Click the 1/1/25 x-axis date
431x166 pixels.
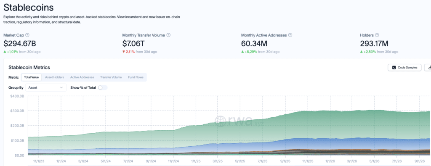click(x=195, y=161)
